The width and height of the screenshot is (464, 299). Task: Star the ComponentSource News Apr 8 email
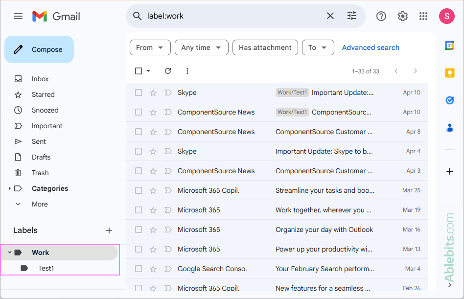[153, 132]
